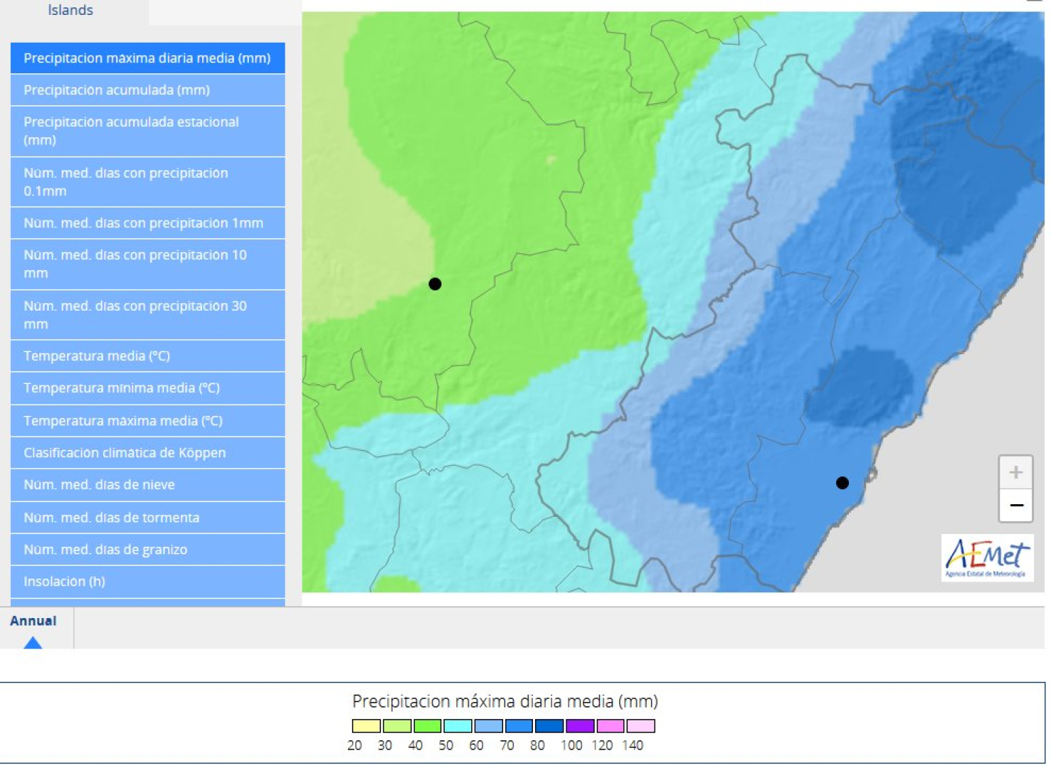Select Num. med. dias con precipitacion 30 mm

(148, 315)
